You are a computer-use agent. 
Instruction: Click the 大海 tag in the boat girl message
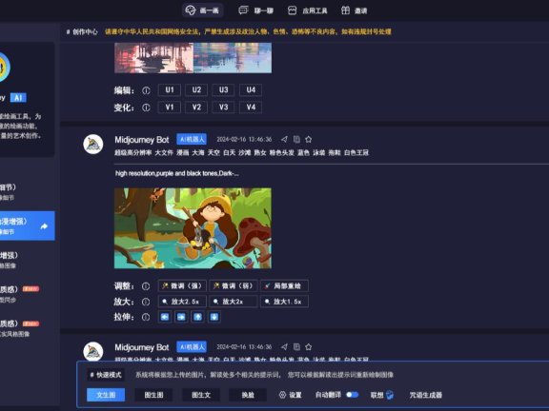coord(198,153)
